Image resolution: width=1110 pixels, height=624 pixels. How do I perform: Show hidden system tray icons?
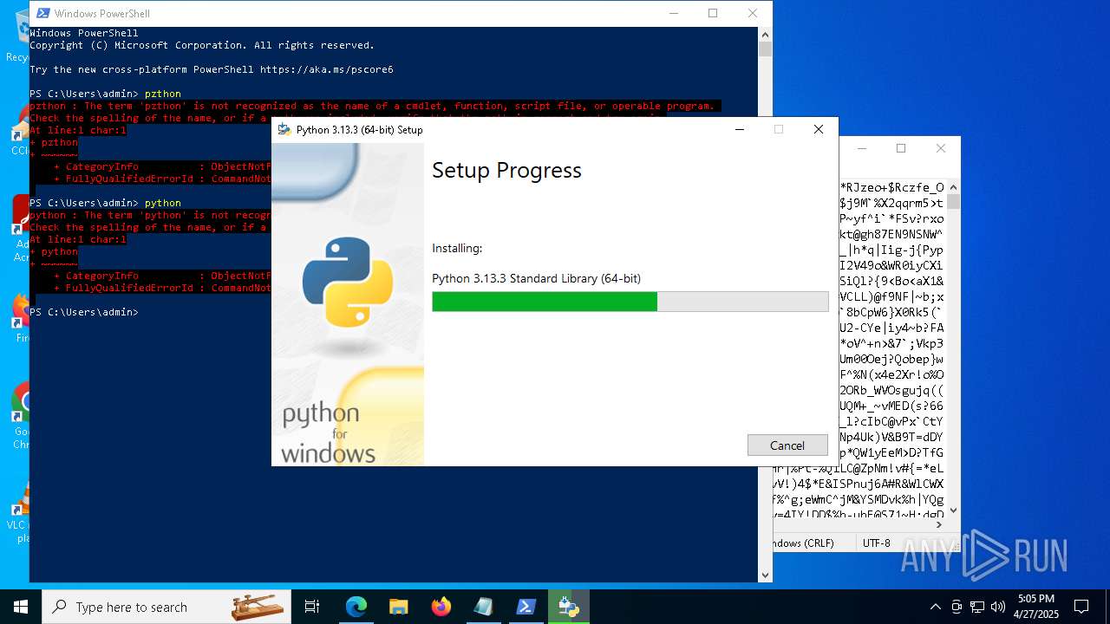935,607
